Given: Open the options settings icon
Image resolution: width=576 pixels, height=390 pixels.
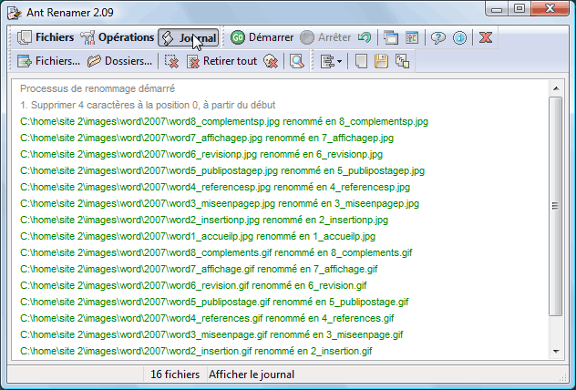Looking at the screenshot, I should coord(412,37).
